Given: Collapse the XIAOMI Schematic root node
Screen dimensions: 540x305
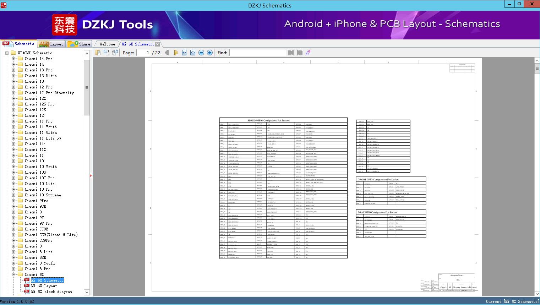Looking at the screenshot, I should (7, 53).
